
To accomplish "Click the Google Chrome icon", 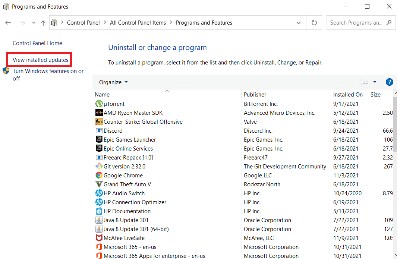I will 99,175.
